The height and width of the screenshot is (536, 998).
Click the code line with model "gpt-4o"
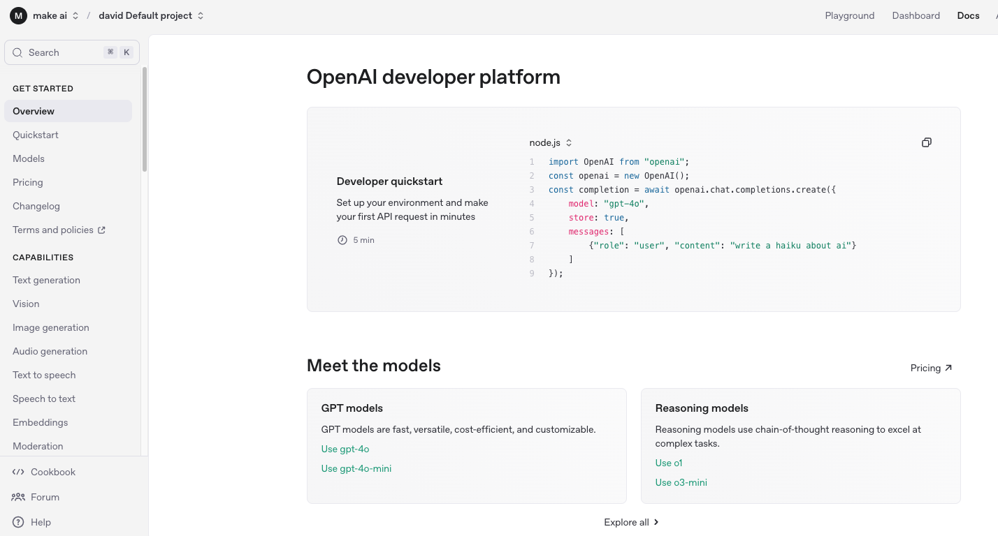click(609, 204)
